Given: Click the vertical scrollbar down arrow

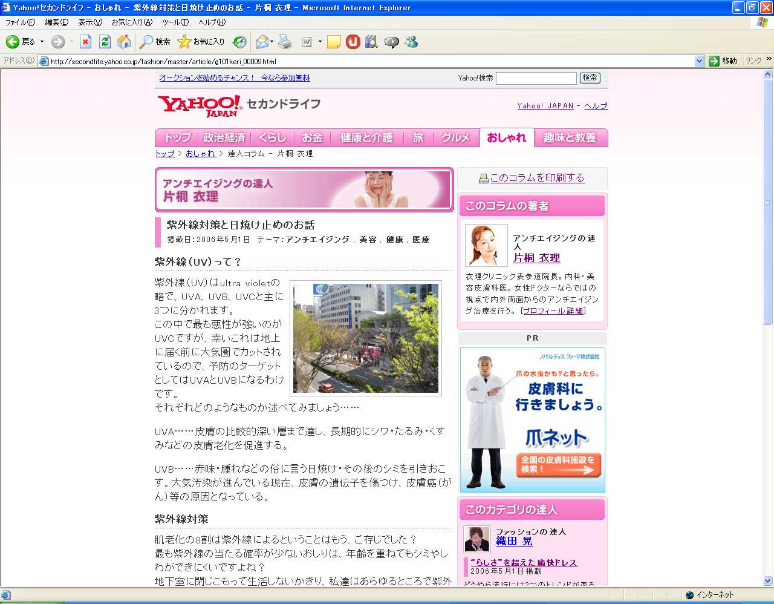Looking at the screenshot, I should point(768,581).
